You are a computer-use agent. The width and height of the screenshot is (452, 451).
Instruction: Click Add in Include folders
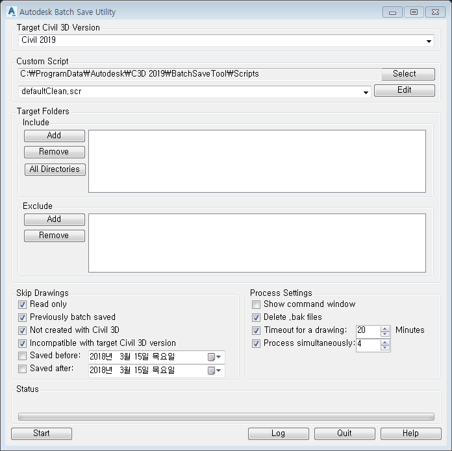click(x=55, y=136)
